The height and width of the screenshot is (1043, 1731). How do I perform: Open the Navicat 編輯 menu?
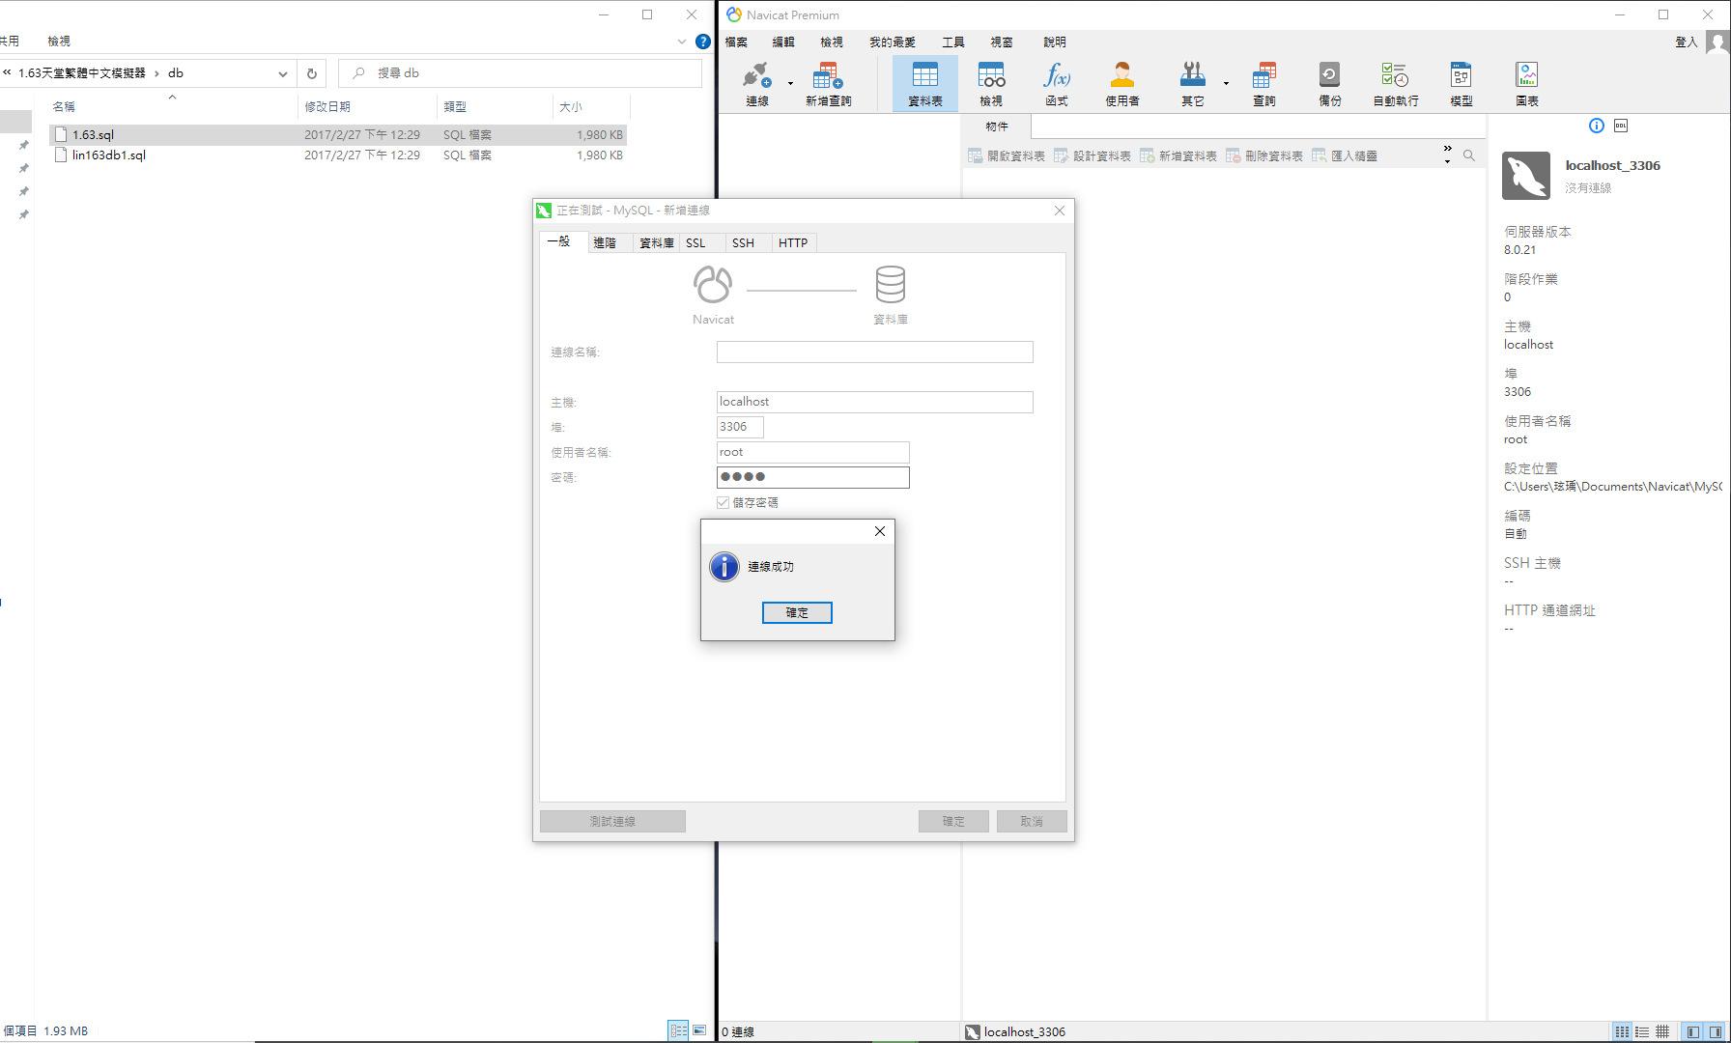tap(783, 42)
